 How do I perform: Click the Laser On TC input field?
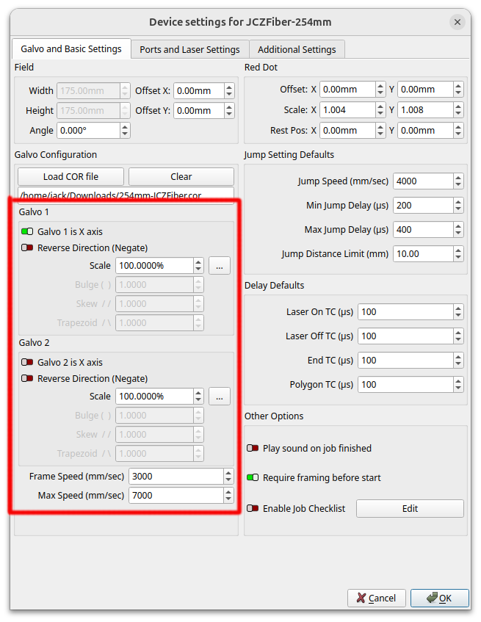[403, 312]
